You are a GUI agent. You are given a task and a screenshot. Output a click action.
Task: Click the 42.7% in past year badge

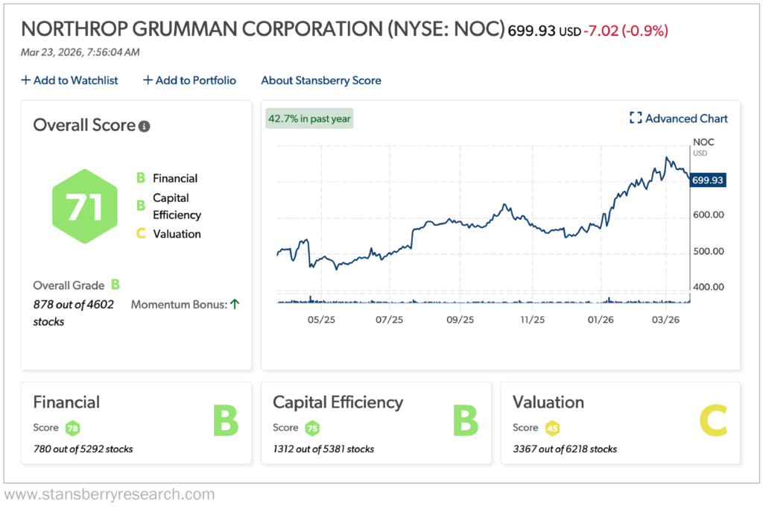tap(309, 118)
